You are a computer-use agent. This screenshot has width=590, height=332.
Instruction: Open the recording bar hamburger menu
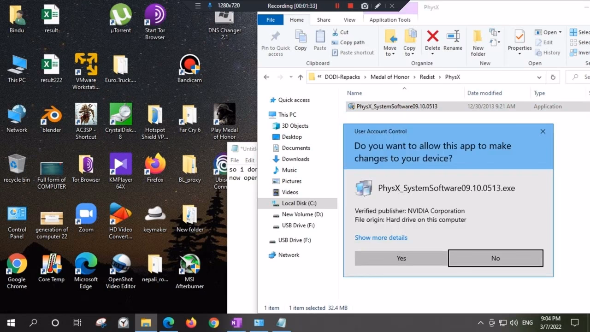[198, 6]
